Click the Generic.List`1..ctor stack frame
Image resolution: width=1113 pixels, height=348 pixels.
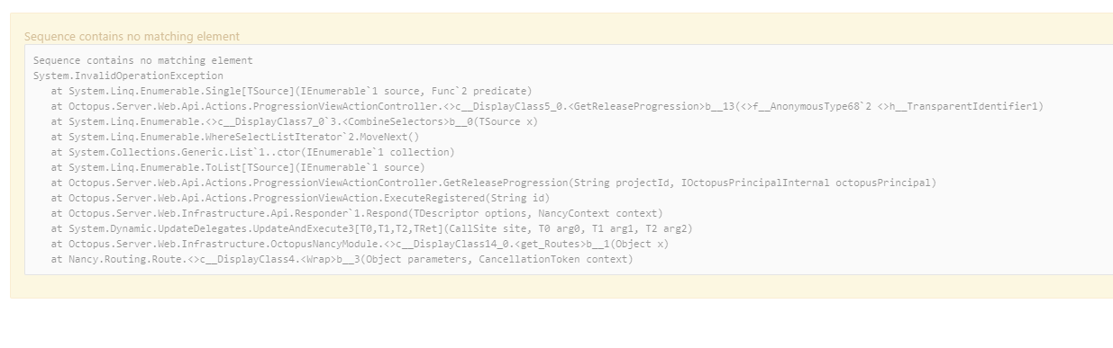pos(253,152)
